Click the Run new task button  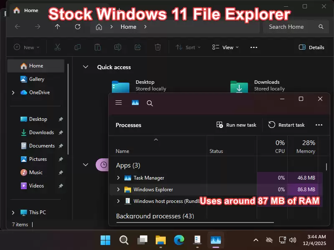point(236,125)
